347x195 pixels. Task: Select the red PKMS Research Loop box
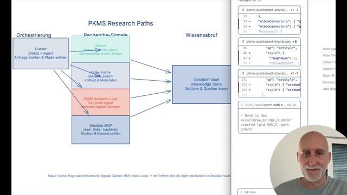point(100,102)
